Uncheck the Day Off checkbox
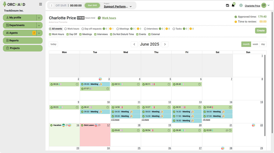 pyautogui.click(x=68, y=34)
